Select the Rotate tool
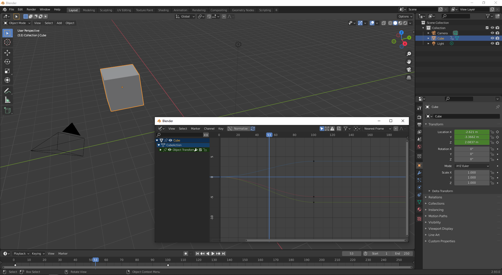502x275 pixels. [x=7, y=62]
